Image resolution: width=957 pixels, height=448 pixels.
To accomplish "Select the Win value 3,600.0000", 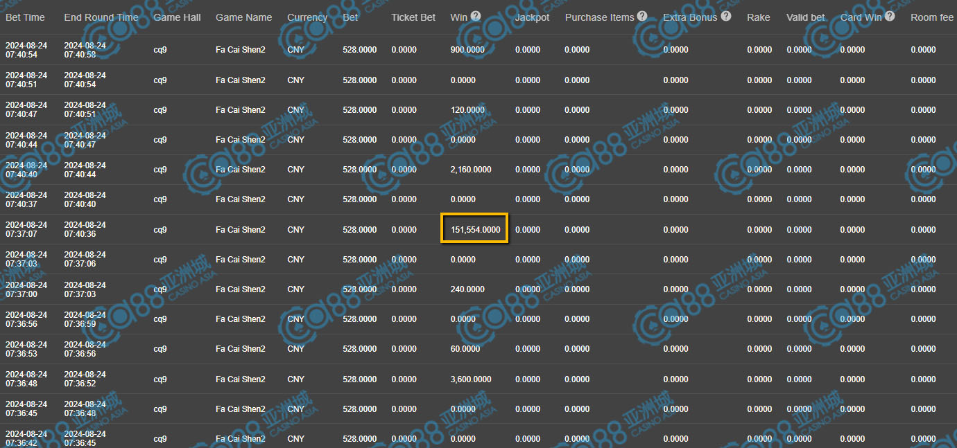I will 471,379.
